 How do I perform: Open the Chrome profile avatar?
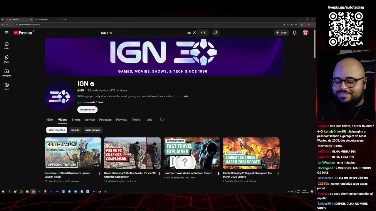[308, 25]
